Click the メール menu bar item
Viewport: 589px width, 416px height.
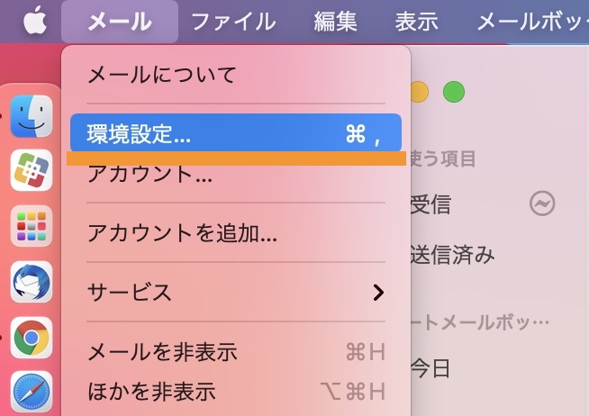pos(120,21)
